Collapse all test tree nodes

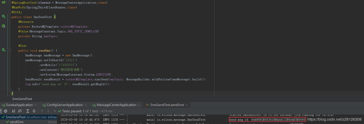34,111
